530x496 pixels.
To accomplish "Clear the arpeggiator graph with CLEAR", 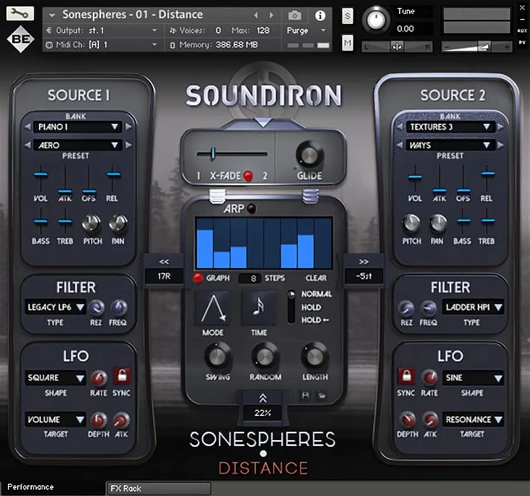I will click(x=315, y=278).
